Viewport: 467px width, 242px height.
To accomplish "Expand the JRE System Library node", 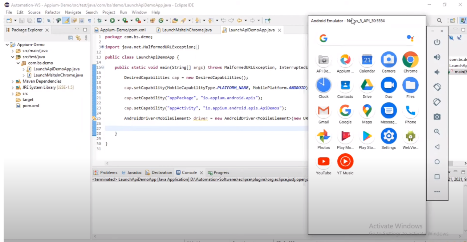I will click(x=12, y=88).
